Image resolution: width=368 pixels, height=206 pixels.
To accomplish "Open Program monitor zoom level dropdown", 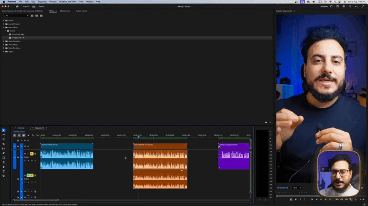I will [x=297, y=188].
